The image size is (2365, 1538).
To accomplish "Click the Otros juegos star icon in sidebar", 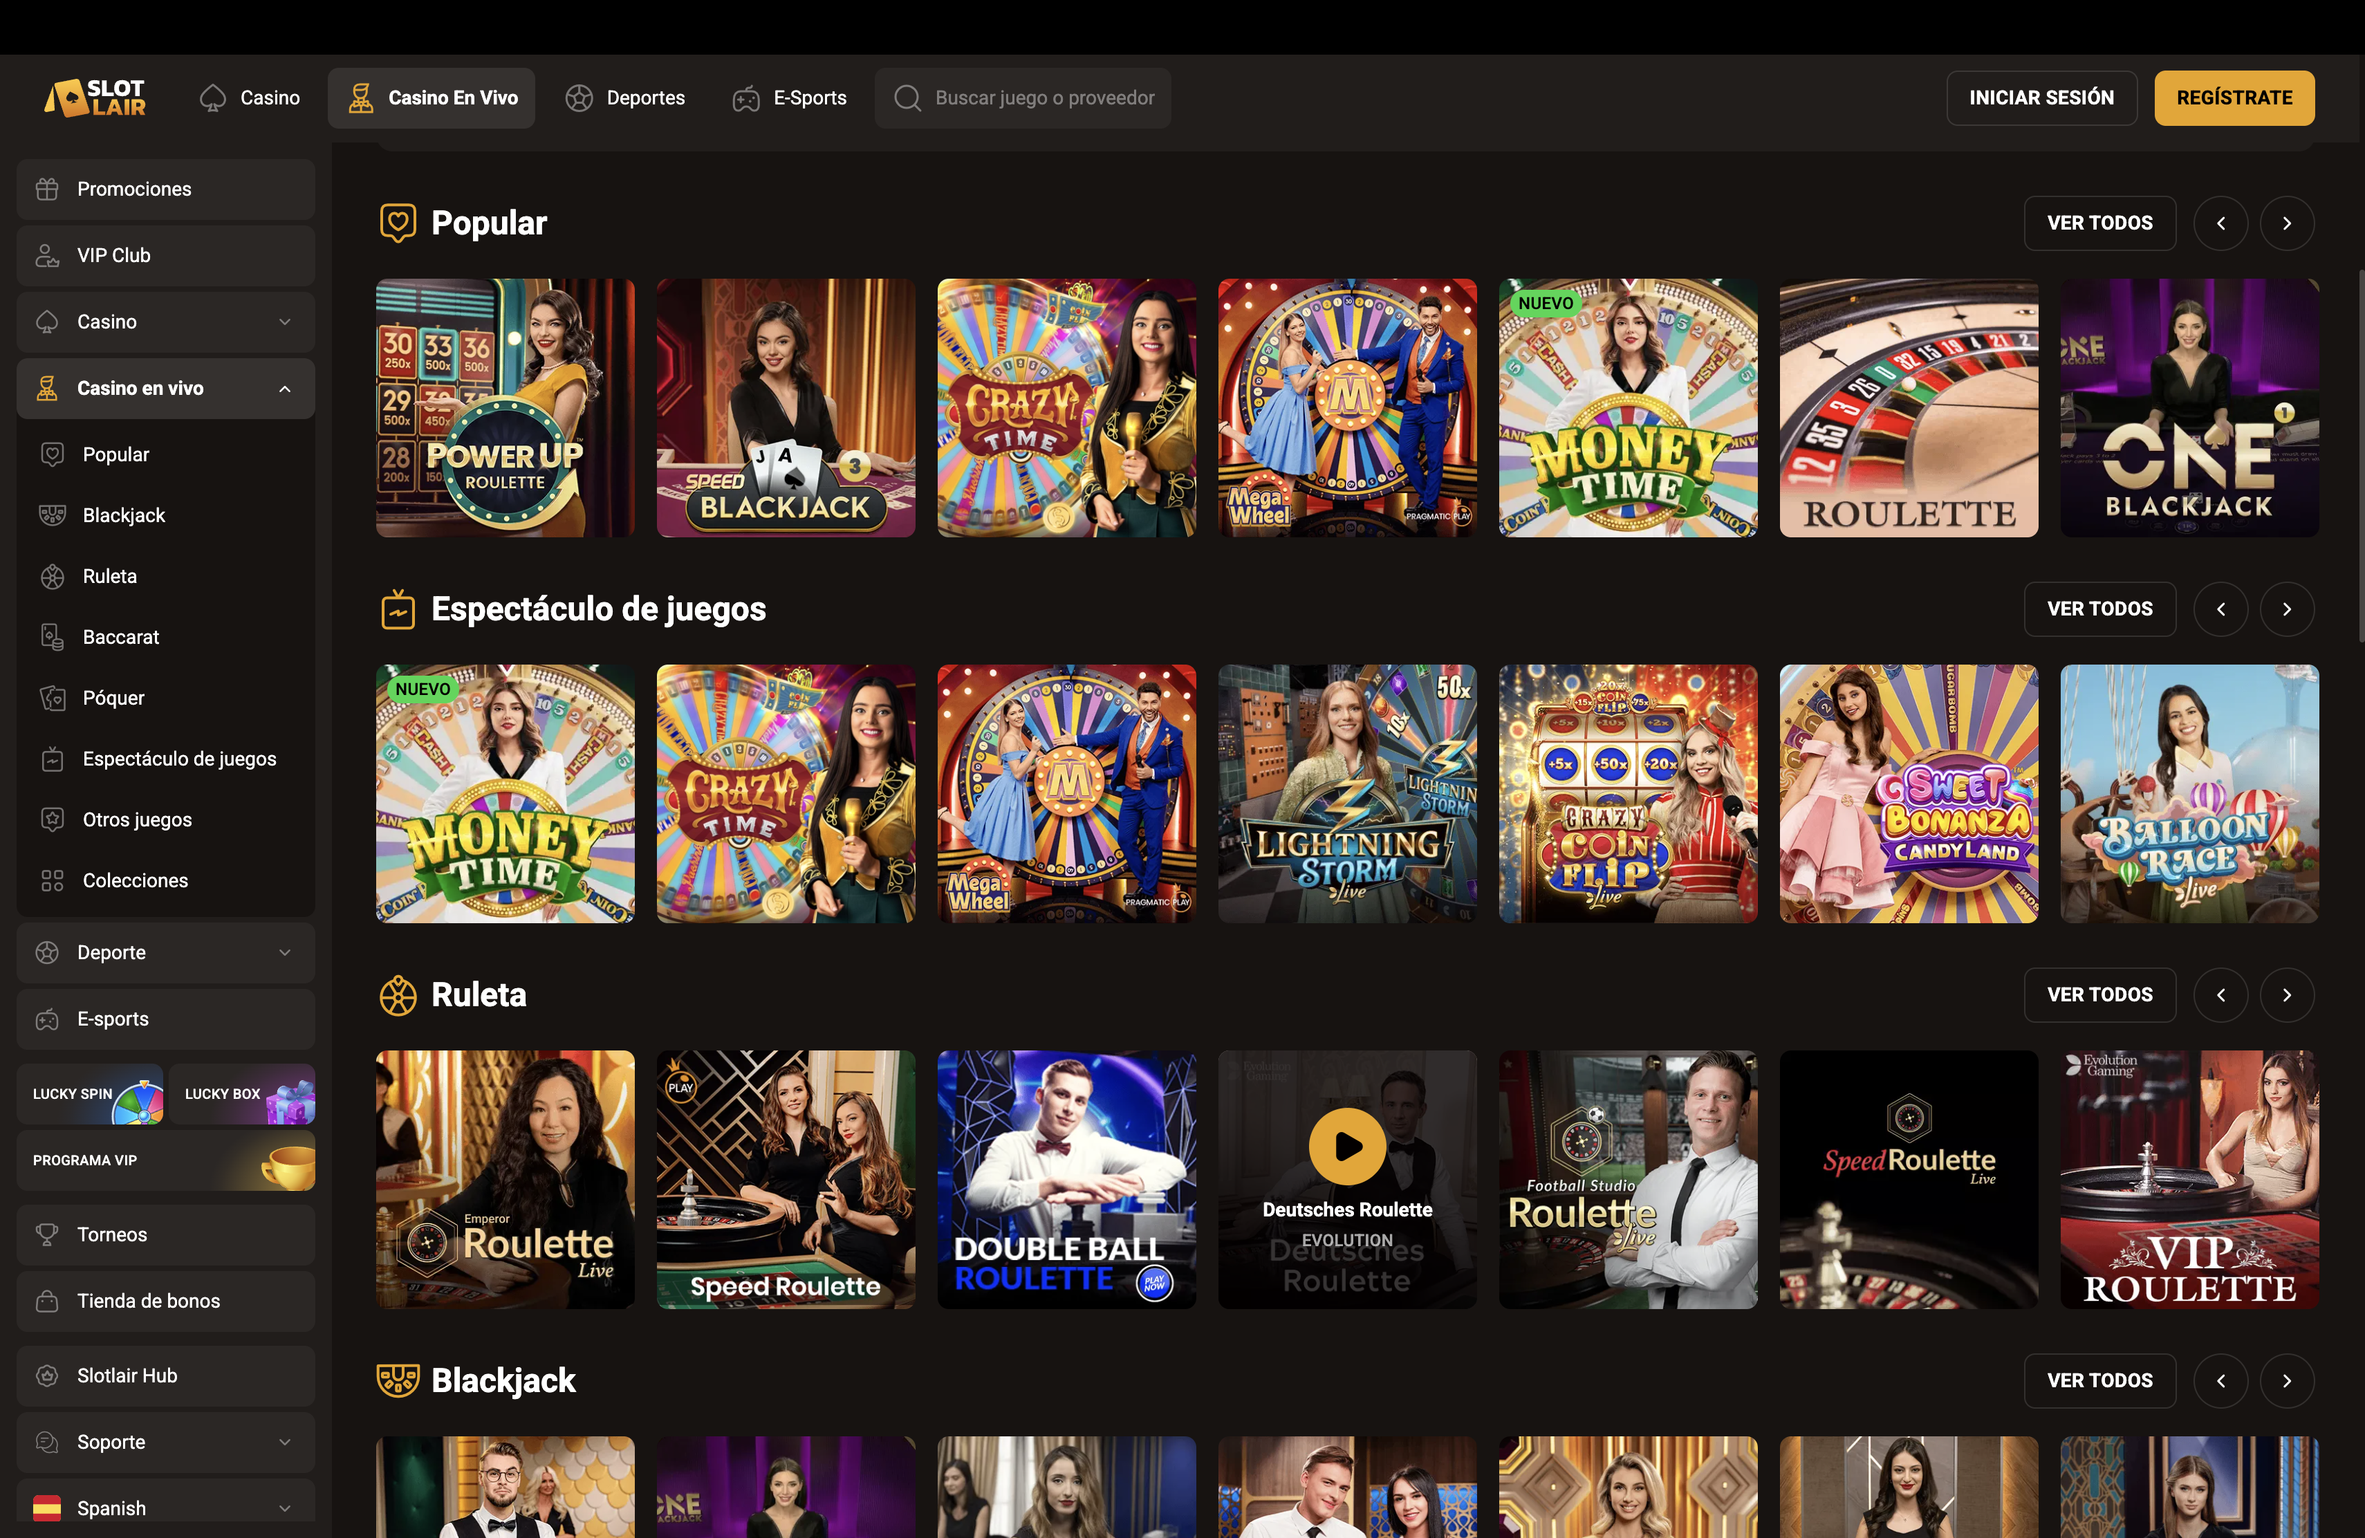I will pos(53,819).
